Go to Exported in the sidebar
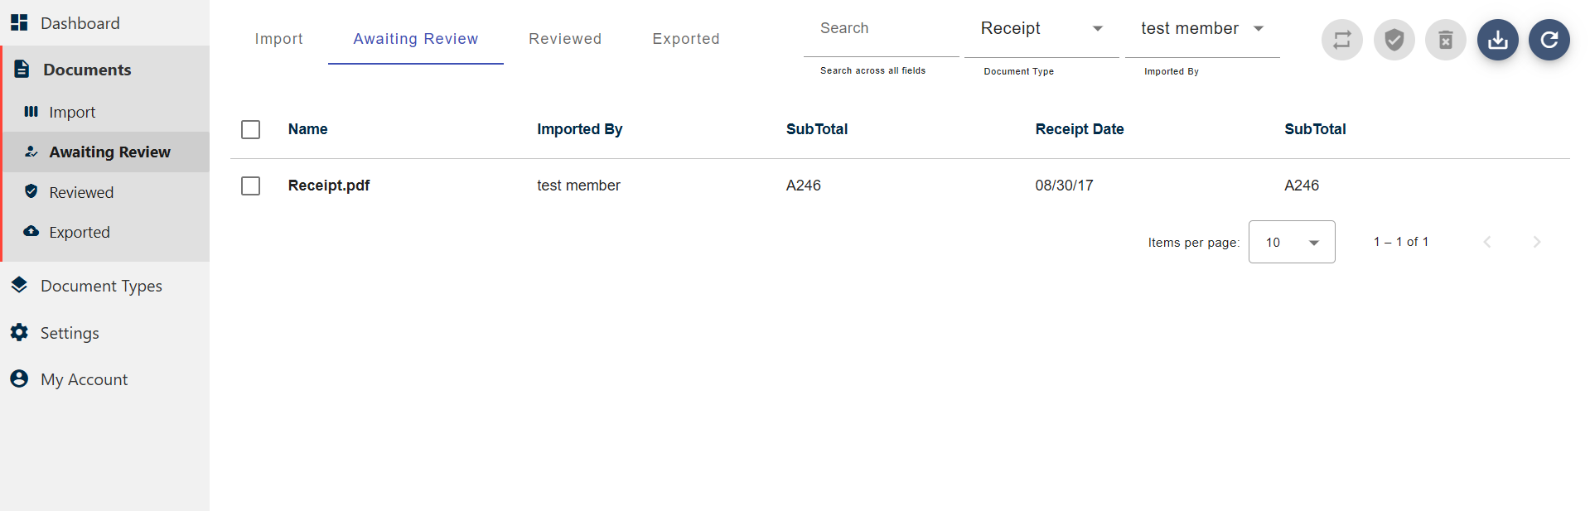The width and height of the screenshot is (1590, 511). click(x=79, y=232)
